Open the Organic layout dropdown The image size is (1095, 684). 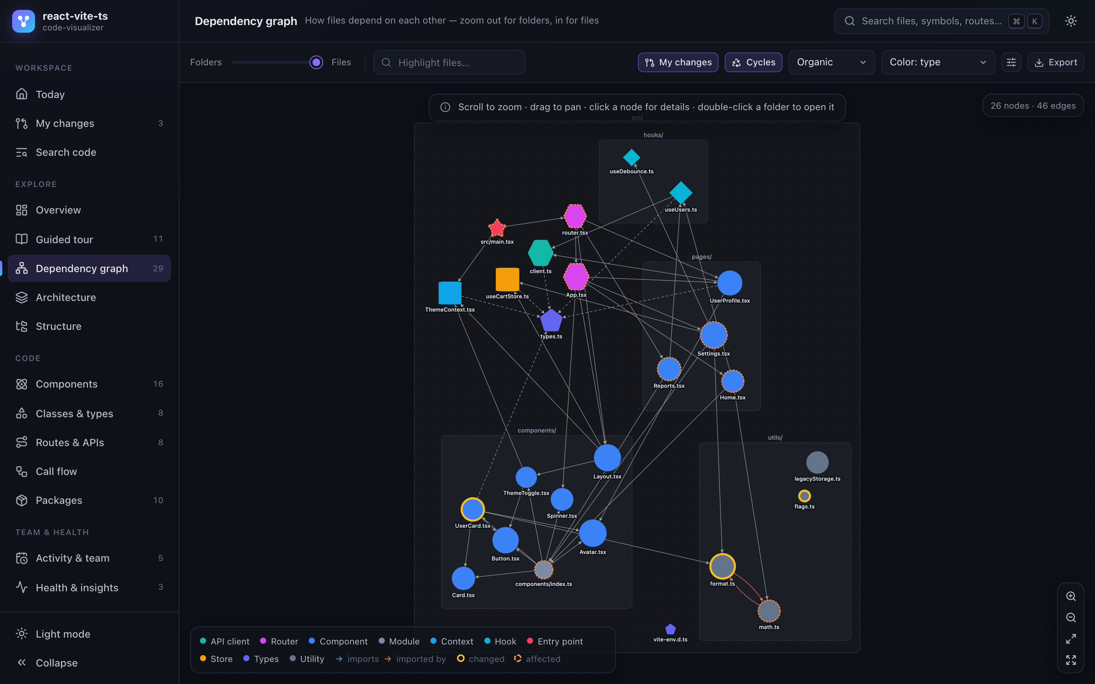[832, 62]
